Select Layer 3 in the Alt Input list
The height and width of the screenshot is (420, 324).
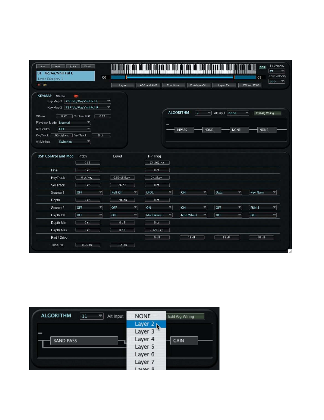click(146, 332)
